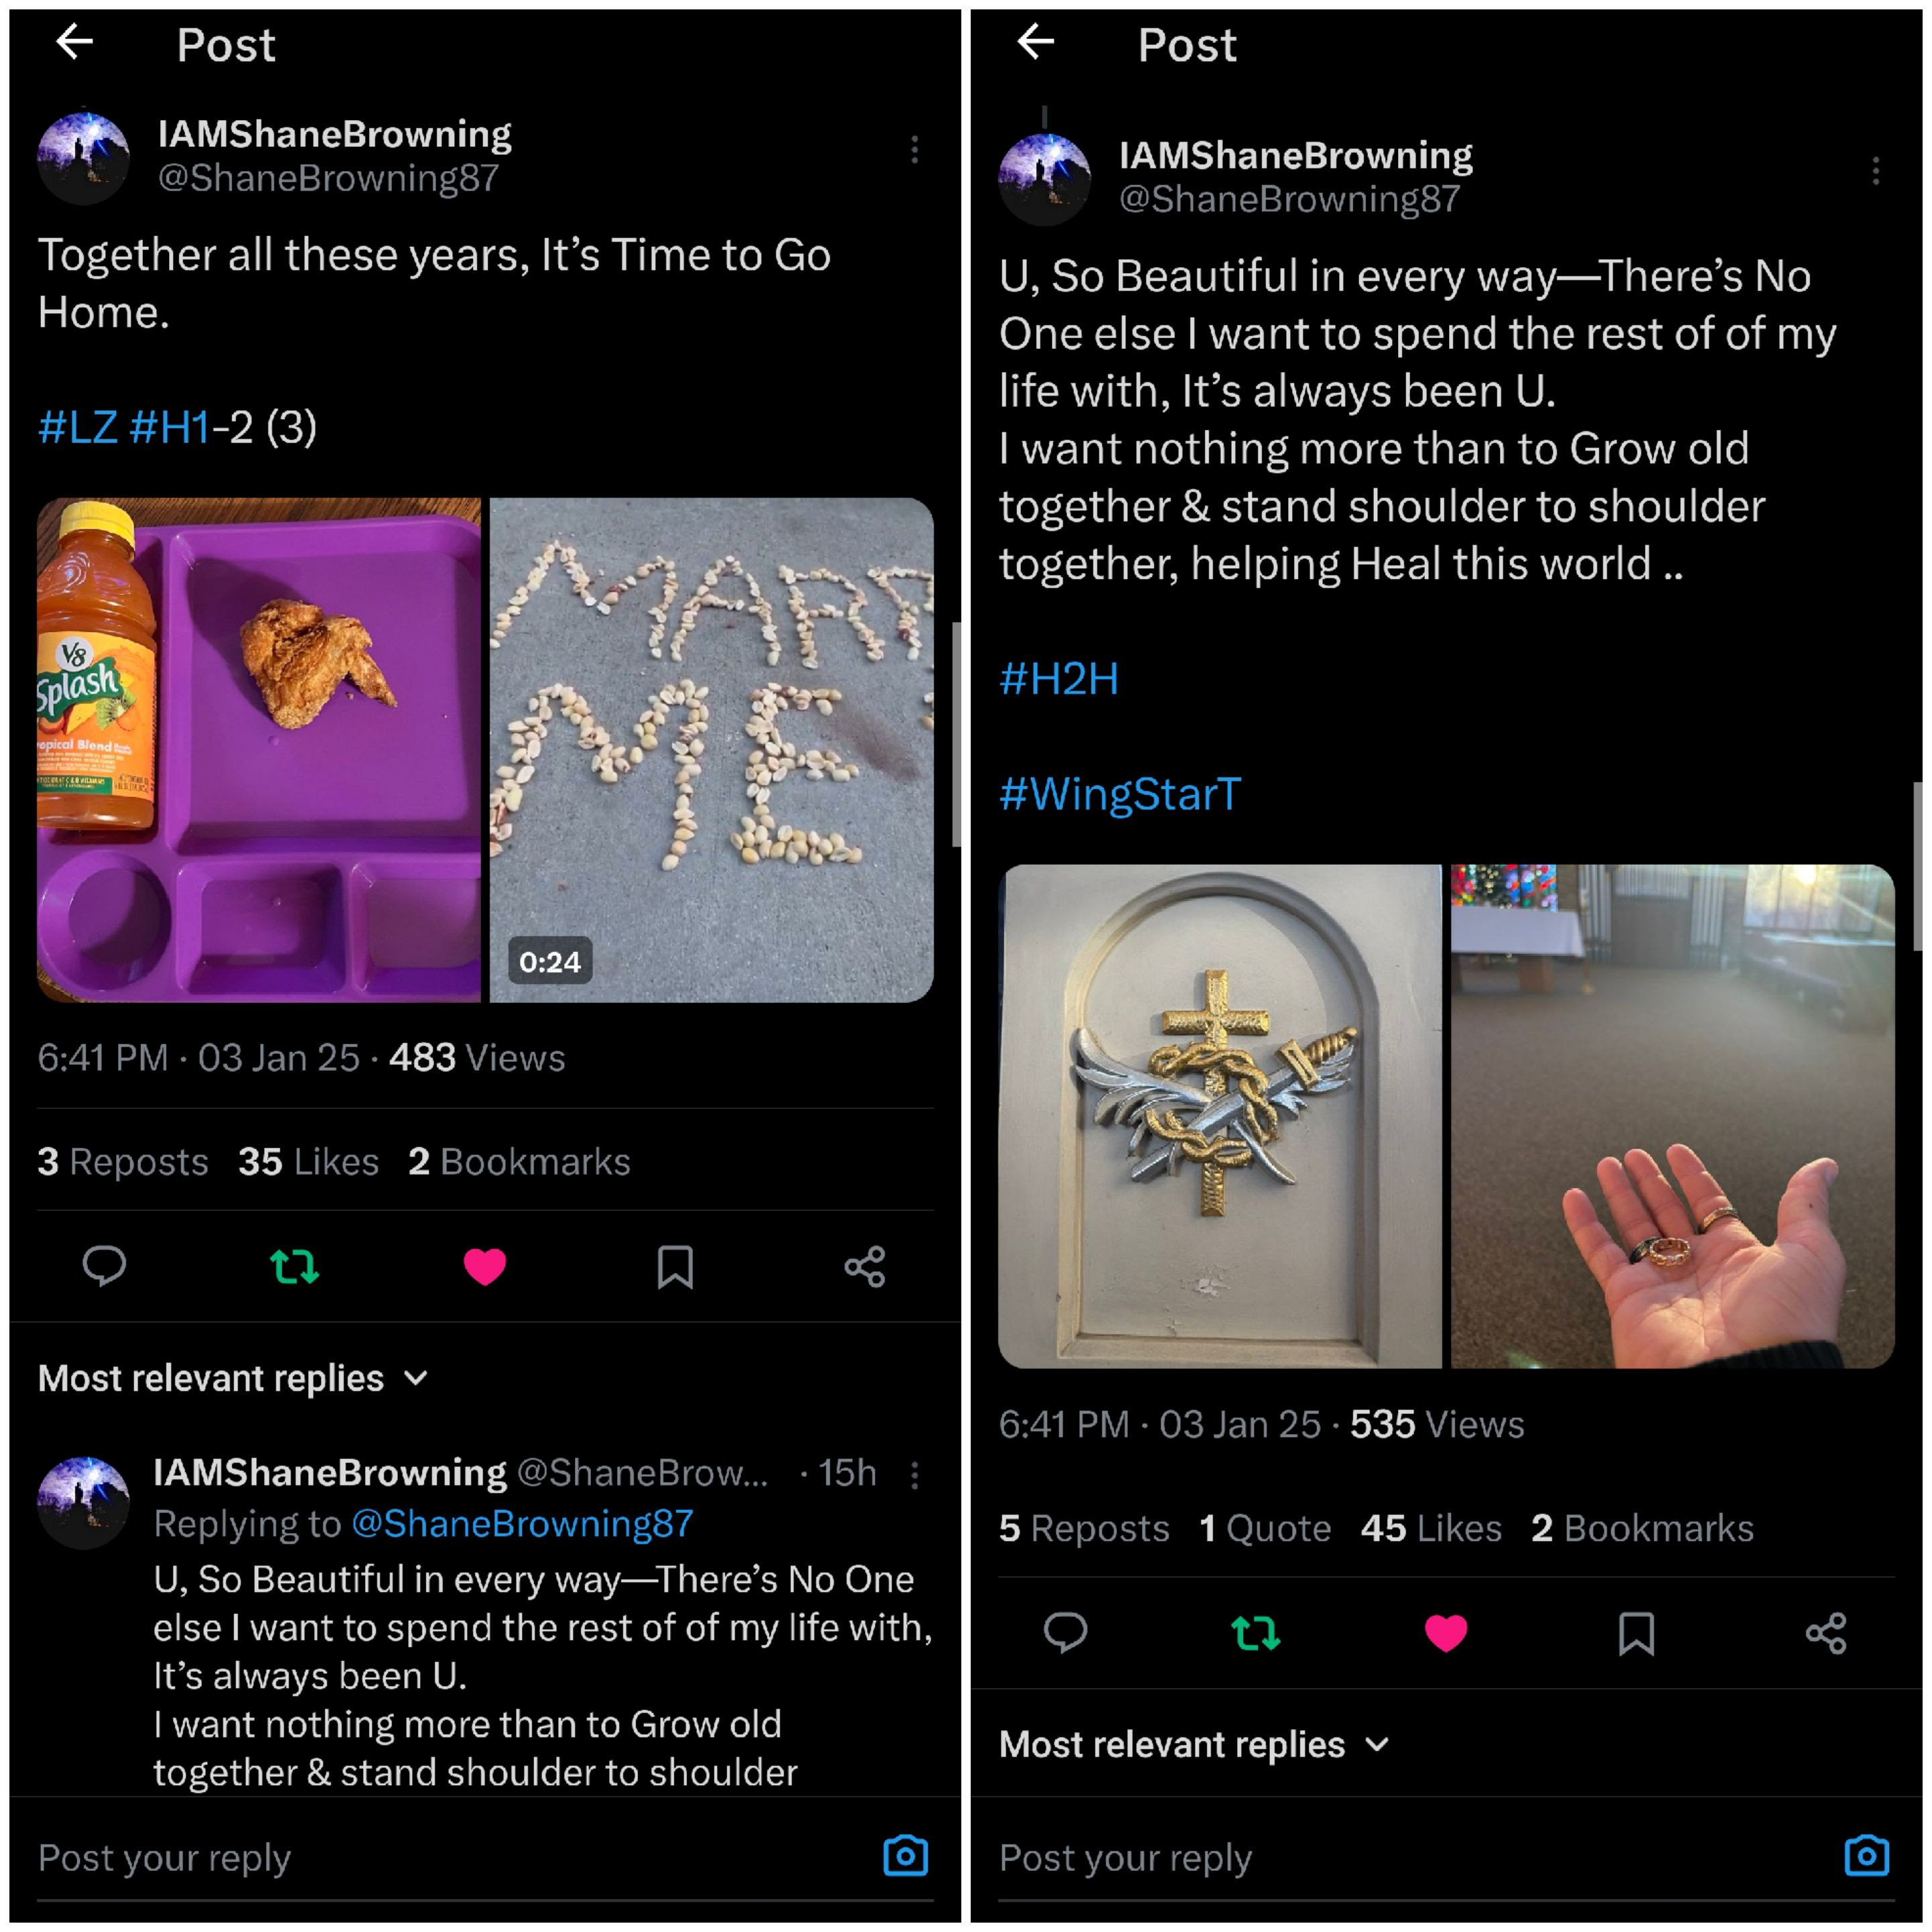Screen dimensions: 1932x1932
Task: Unlike the left post's heart
Action: tap(485, 1266)
